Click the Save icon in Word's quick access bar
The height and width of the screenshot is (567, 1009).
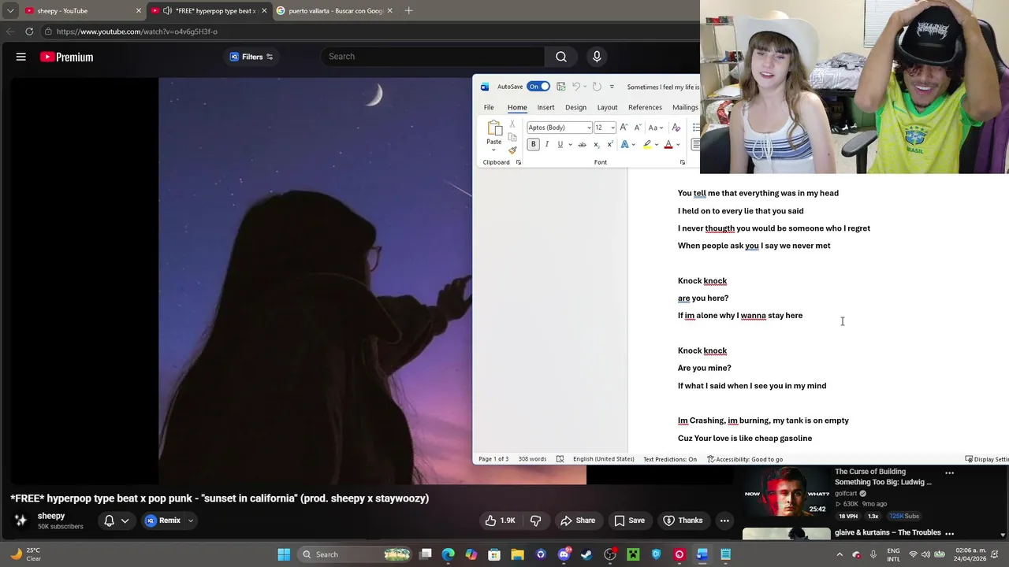coord(561,87)
